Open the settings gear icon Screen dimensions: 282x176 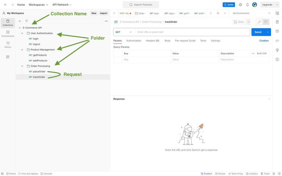240,5
